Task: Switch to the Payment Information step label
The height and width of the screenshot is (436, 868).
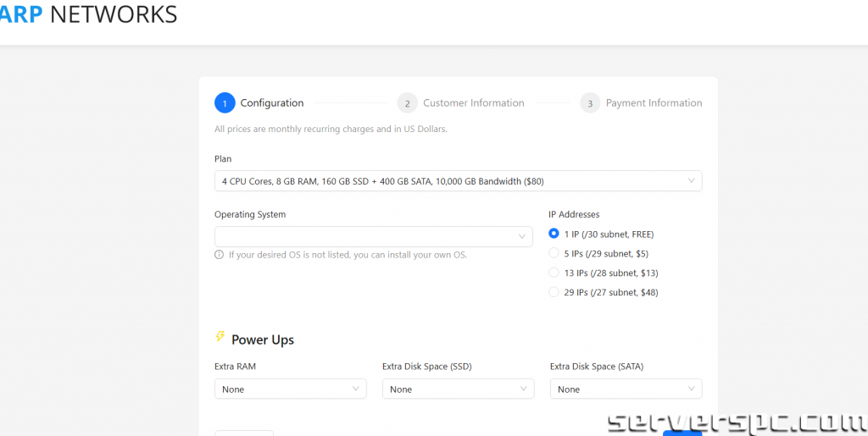Action: coord(654,103)
